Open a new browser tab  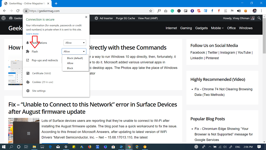[56, 3]
